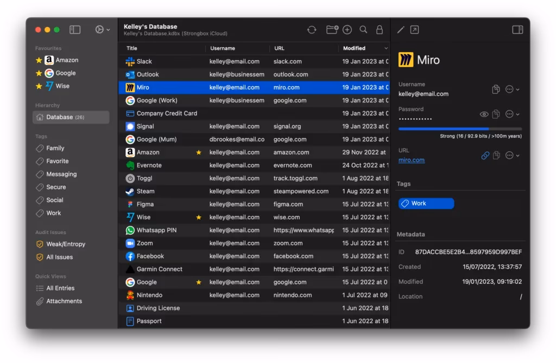Viewport: 556px width, 363px height.
Task: Select the Facebook entry icon
Action: (130, 256)
